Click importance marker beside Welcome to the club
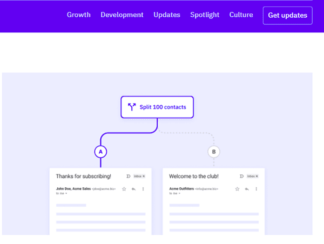The image size is (324, 244). [241, 176]
